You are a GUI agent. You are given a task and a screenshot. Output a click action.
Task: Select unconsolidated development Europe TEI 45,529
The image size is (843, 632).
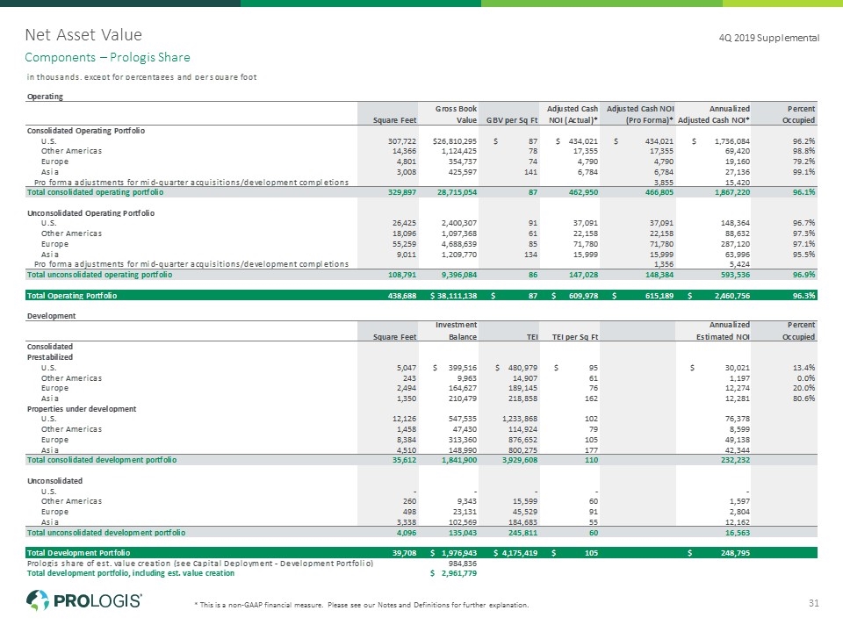525,512
